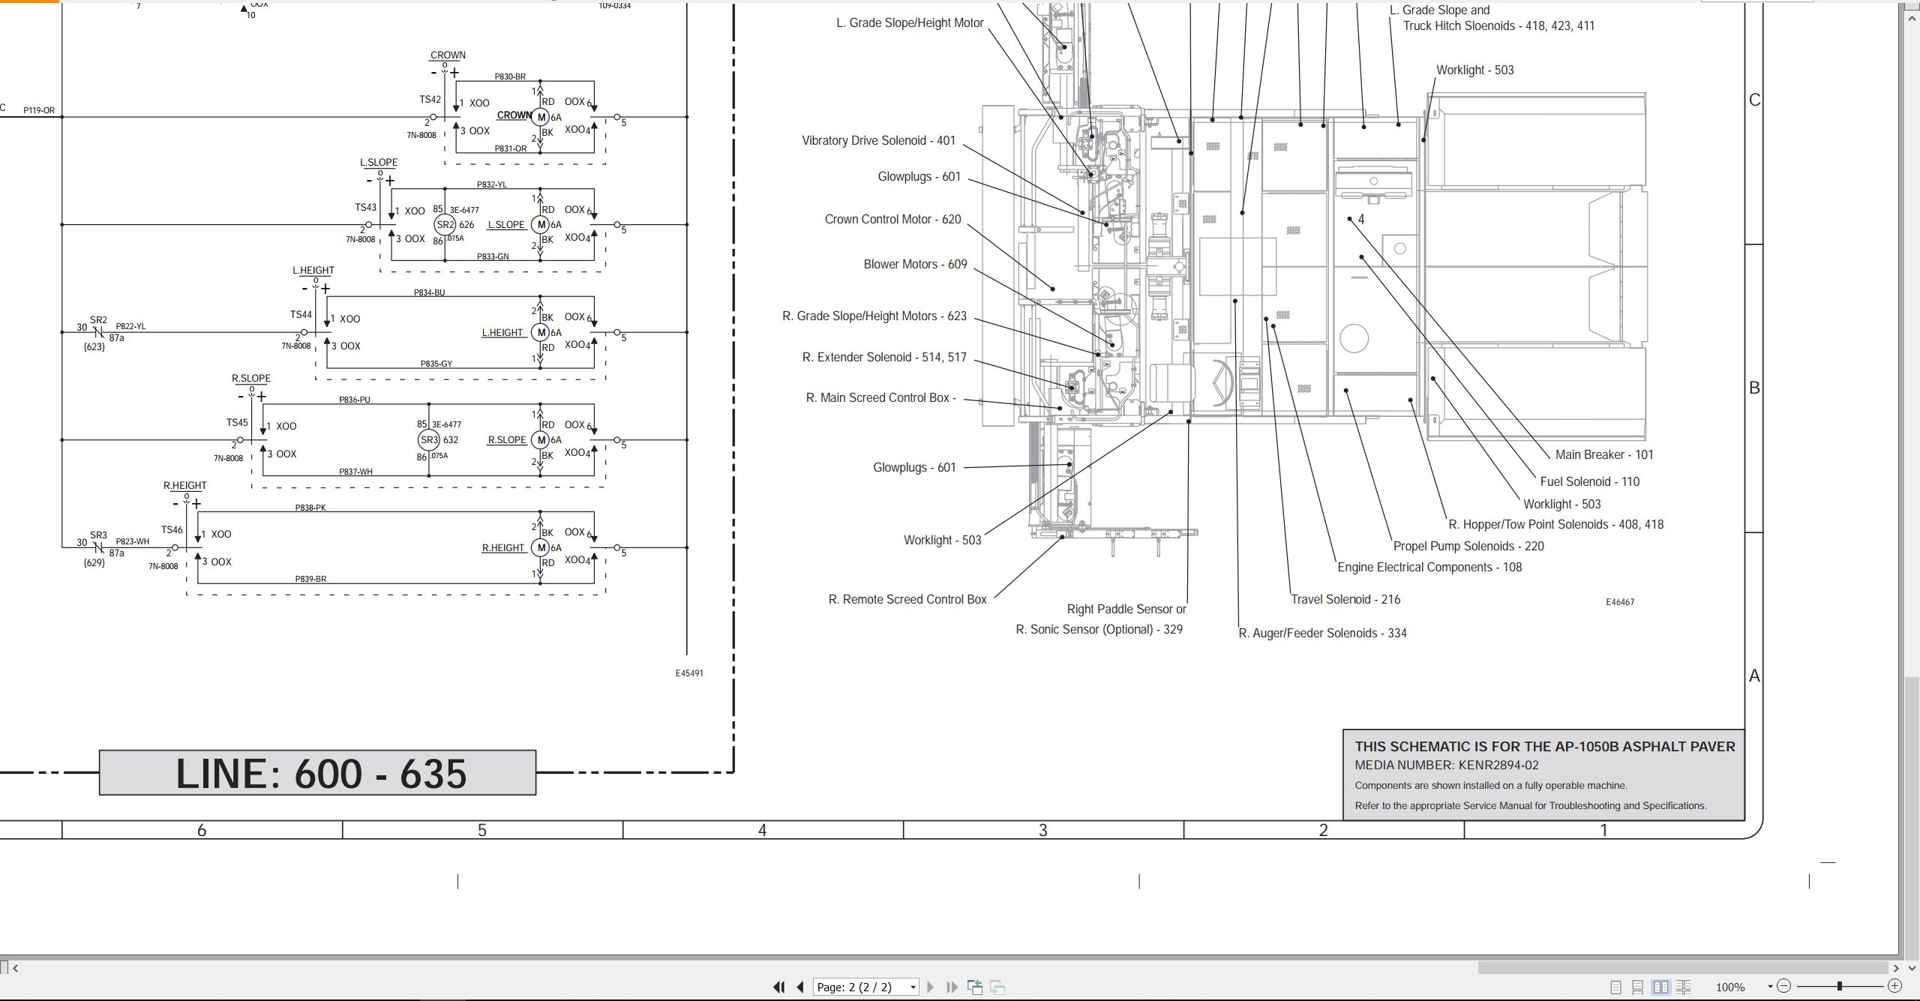Click the 'R. Remote Screed Control Box' label
Screen dimensions: 1920x1001
(x=907, y=599)
